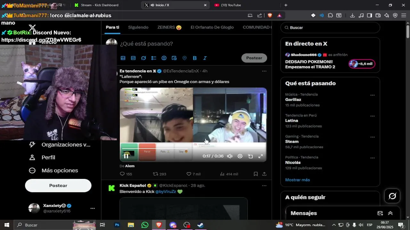Open more options for Gorillaz trend
410x230 pixels.
(x=373, y=95)
